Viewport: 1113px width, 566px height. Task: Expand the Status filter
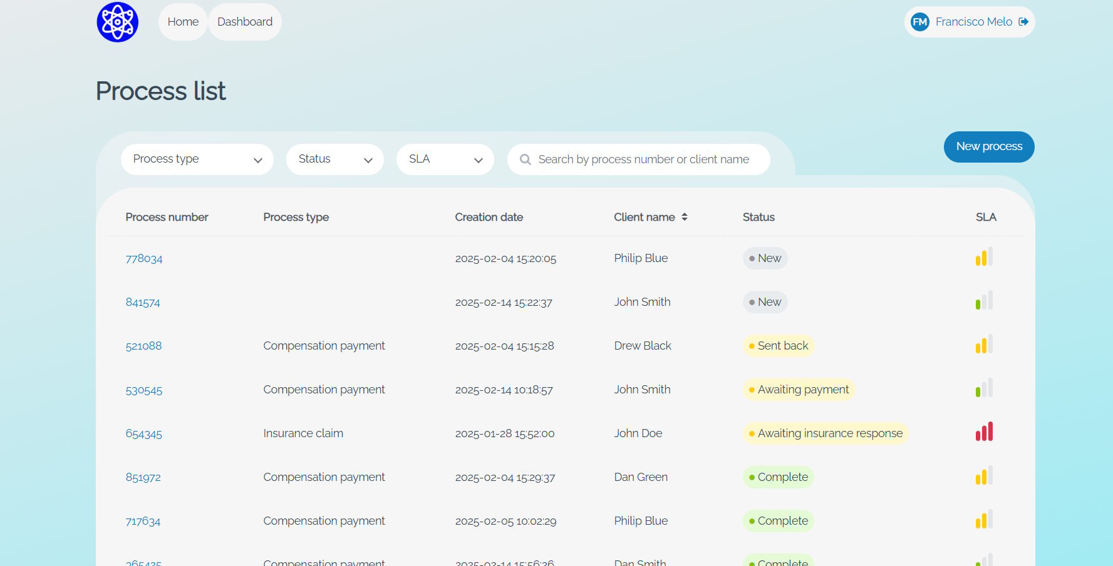point(334,159)
